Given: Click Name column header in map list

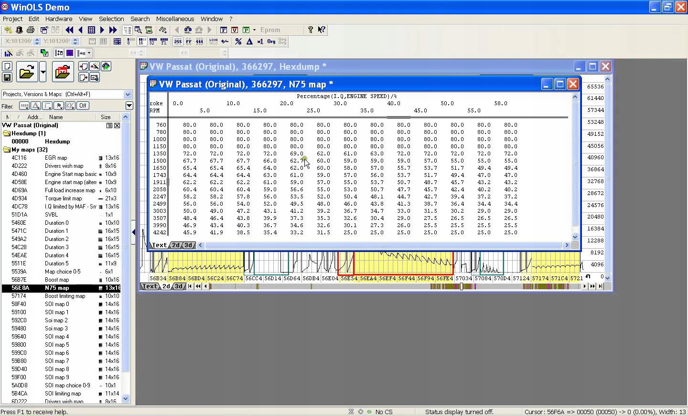Looking at the screenshot, I should [x=56, y=117].
